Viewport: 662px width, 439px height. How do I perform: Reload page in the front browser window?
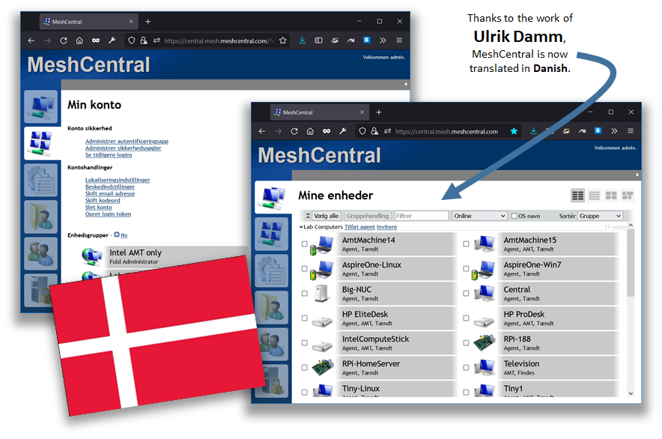[x=294, y=131]
